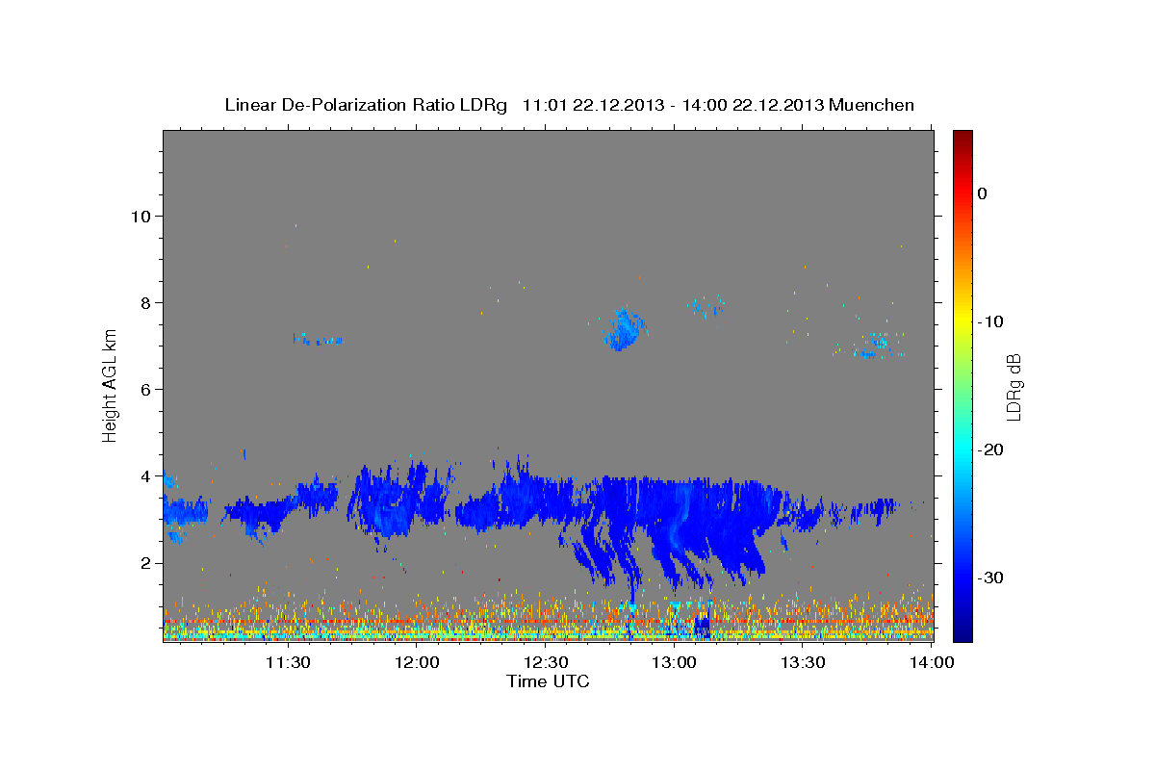Click the height tick label 6
Image resolution: width=1155 pixels, height=770 pixels.
pos(146,389)
